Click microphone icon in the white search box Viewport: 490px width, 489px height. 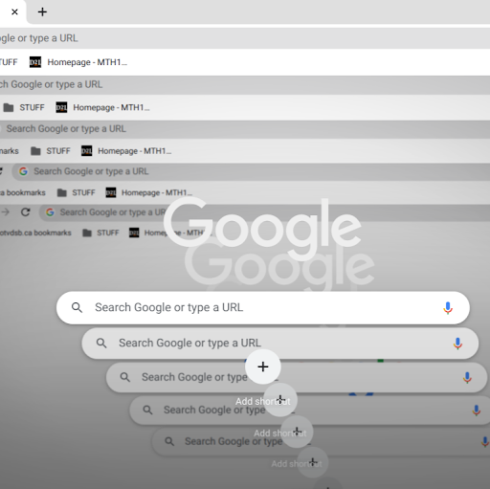(448, 308)
